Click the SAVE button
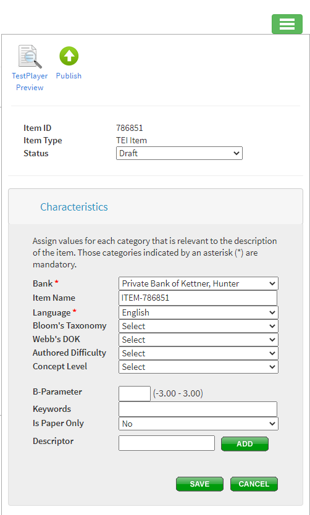Viewport: 310px width, 515px height. tap(199, 484)
